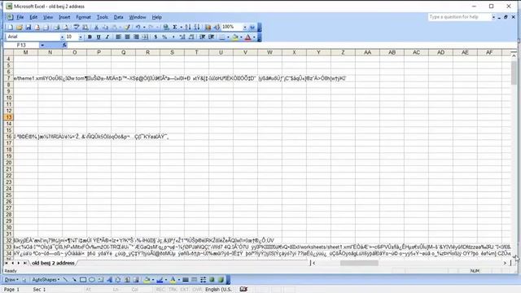
Task: Select the 'old besj 2 address' sheet tab
Action: [x=53, y=263]
